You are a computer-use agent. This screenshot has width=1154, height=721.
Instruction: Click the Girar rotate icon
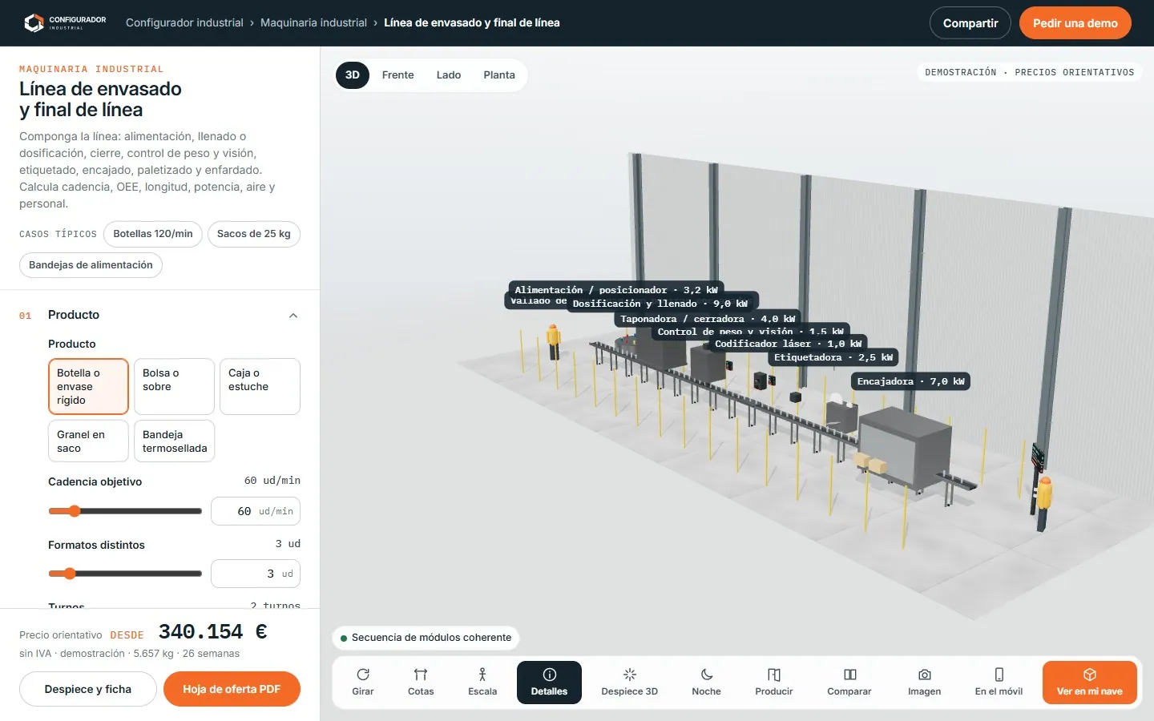[363, 675]
